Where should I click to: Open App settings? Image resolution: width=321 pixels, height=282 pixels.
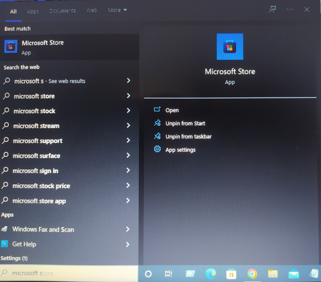click(181, 150)
